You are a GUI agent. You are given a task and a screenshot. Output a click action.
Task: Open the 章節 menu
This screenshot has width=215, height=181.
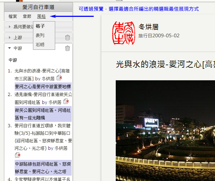click(x=27, y=16)
